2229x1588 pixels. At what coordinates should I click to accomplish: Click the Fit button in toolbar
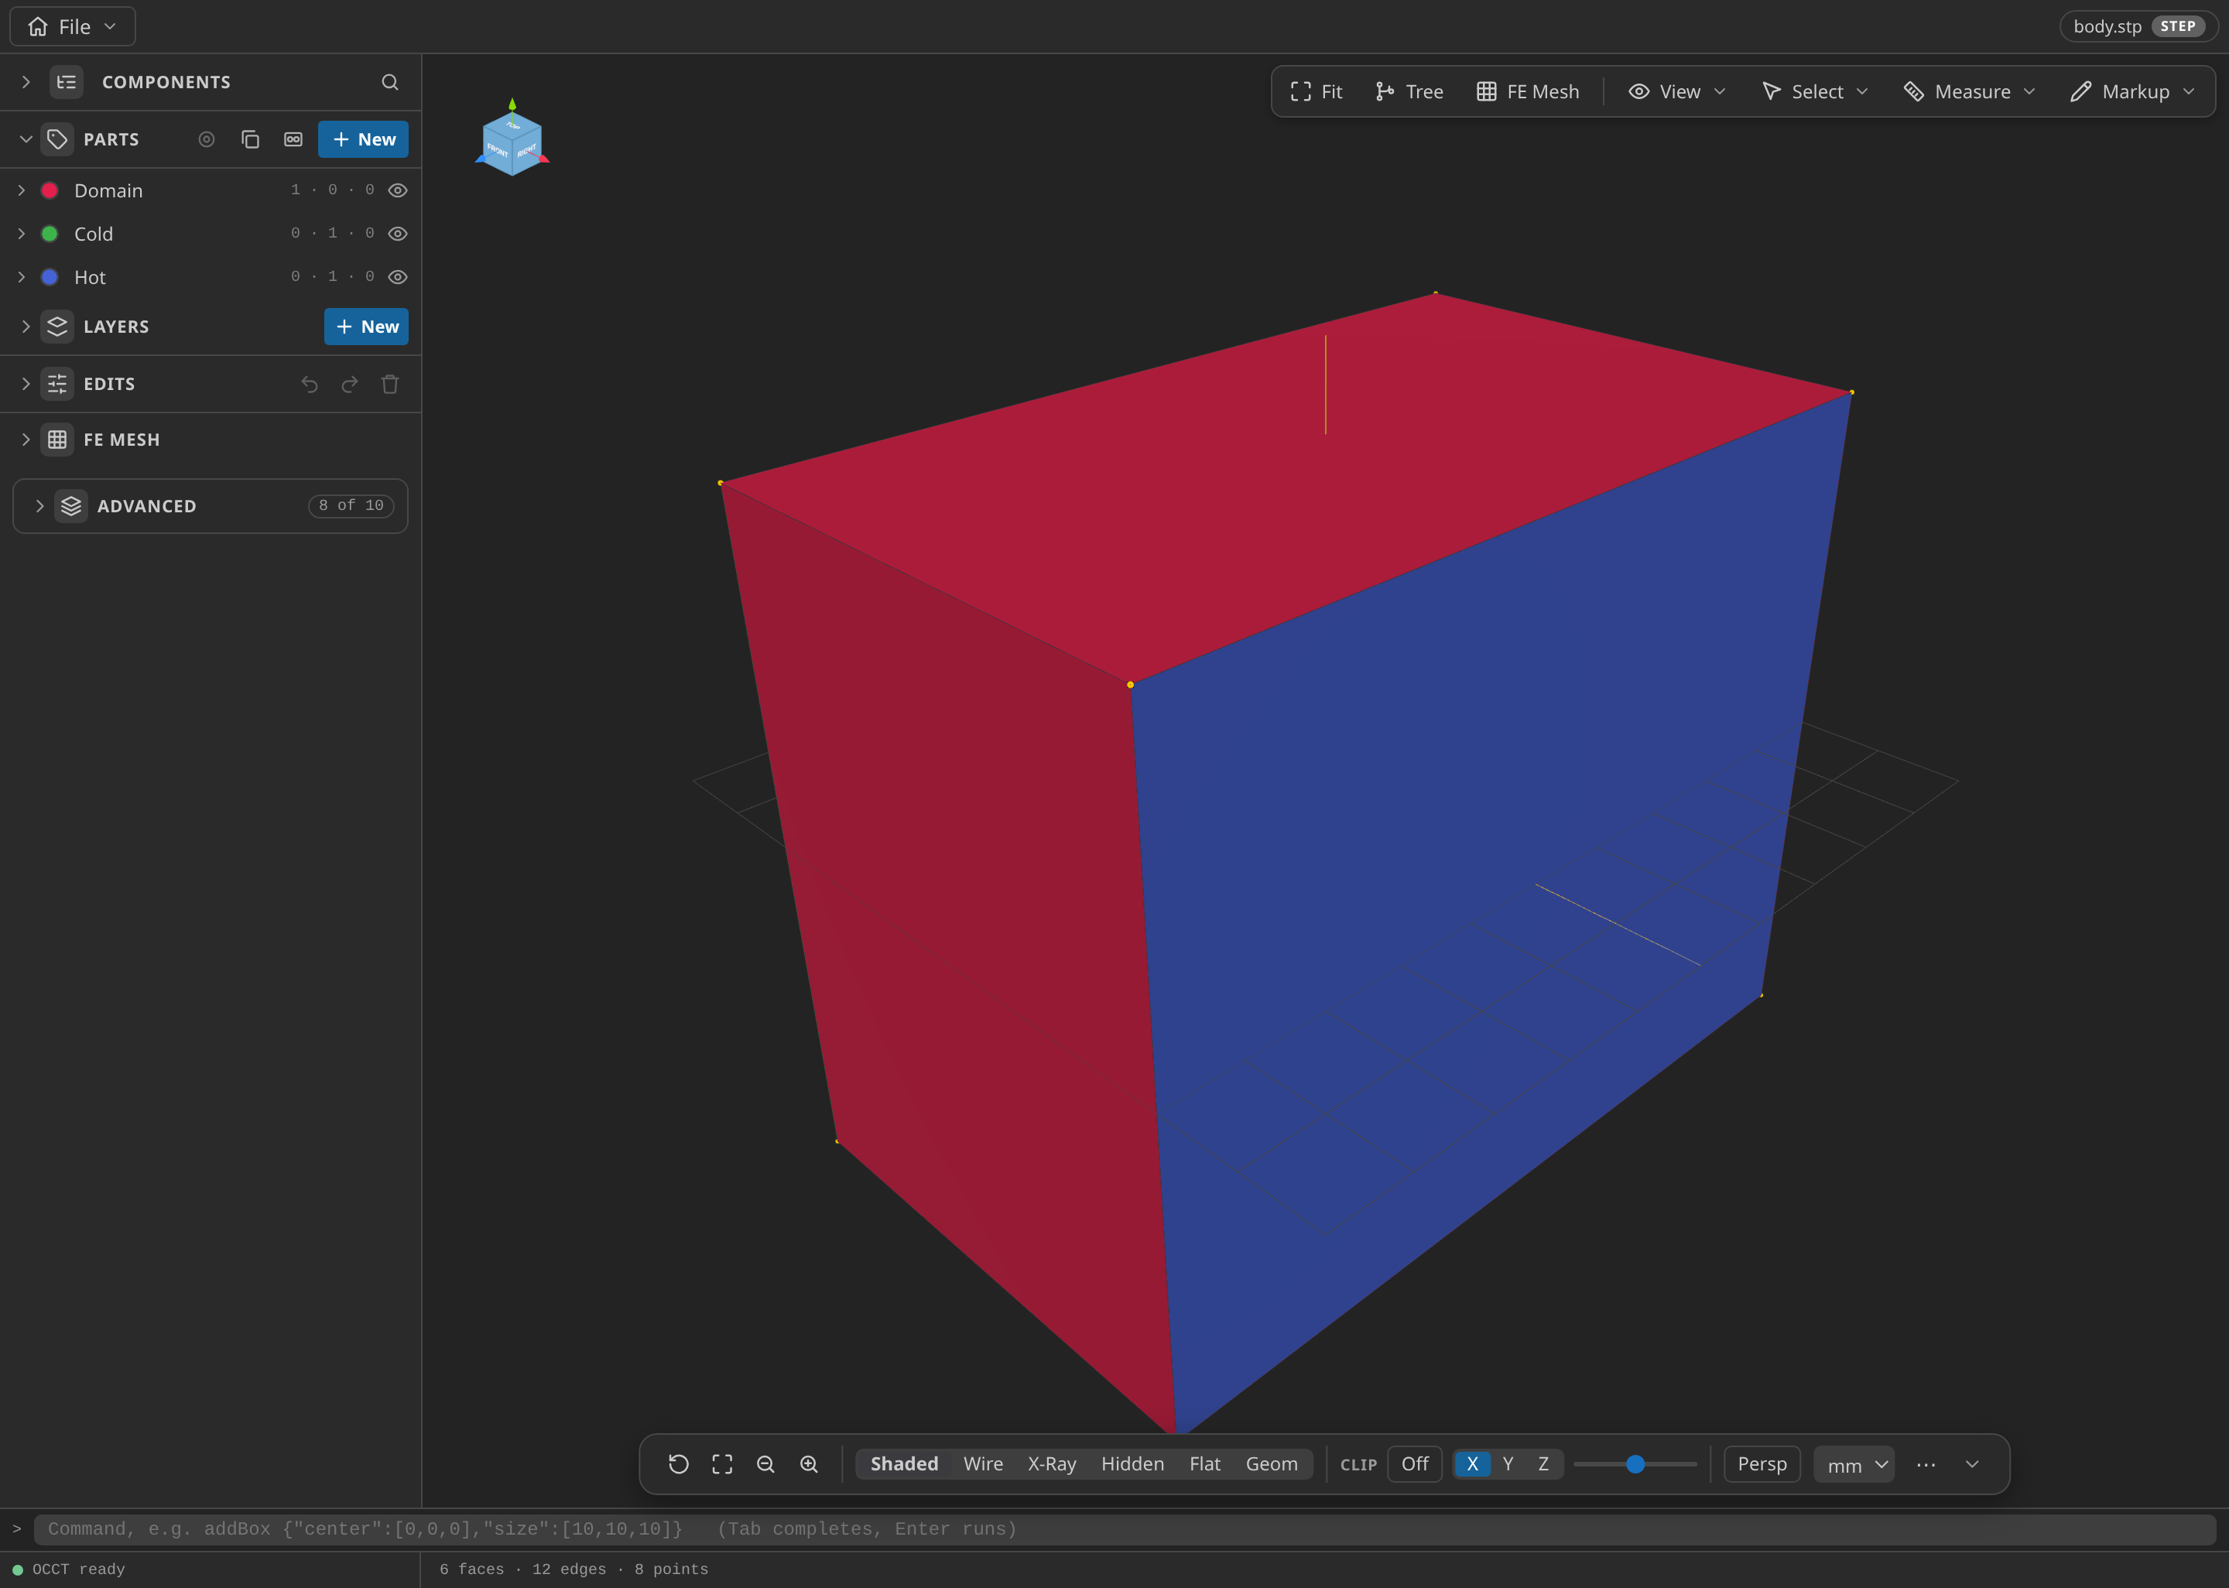click(1316, 91)
